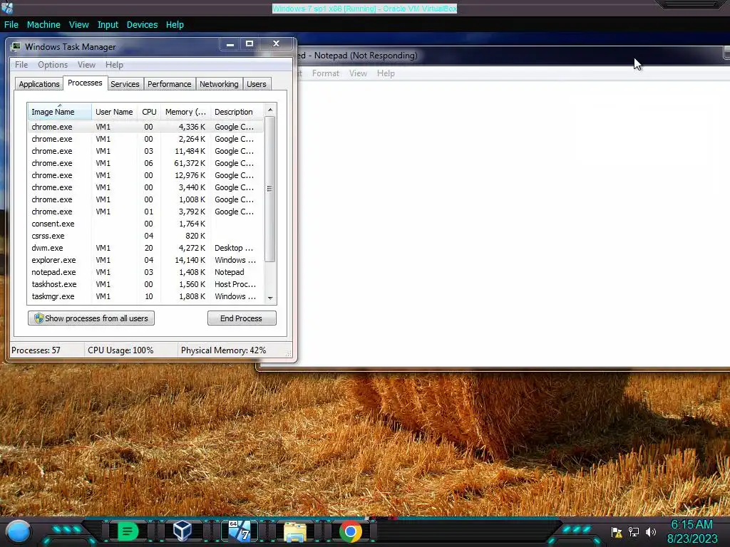The image size is (730, 547).
Task: Select the csrss.exe process row
Action: (x=145, y=236)
